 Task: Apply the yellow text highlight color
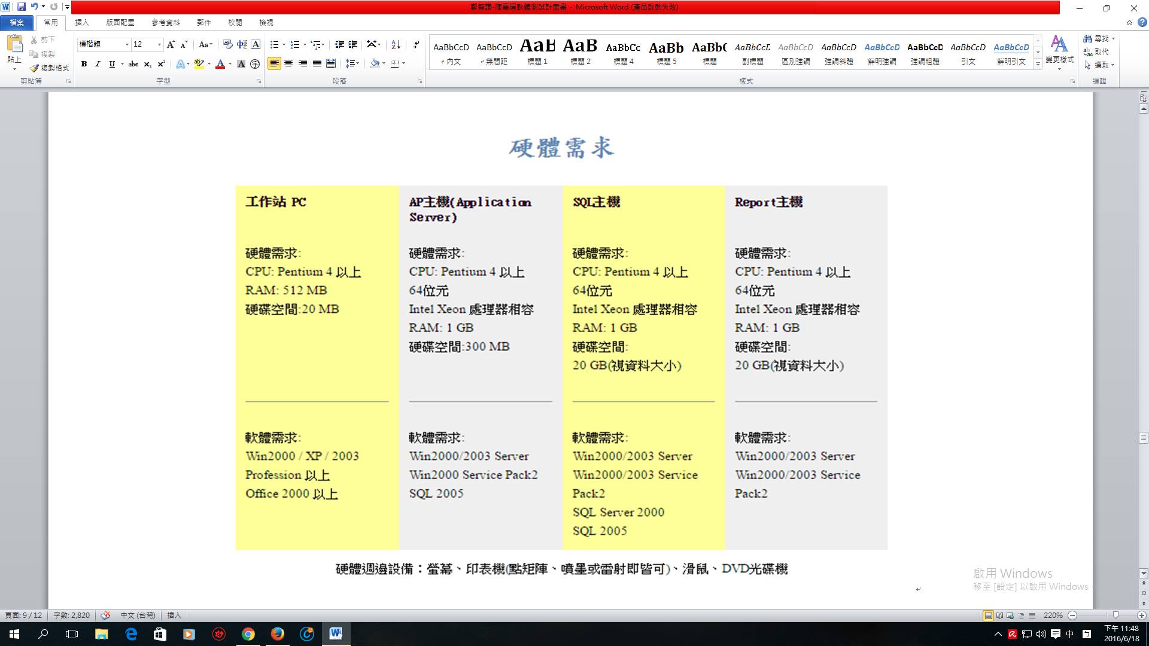(x=199, y=64)
